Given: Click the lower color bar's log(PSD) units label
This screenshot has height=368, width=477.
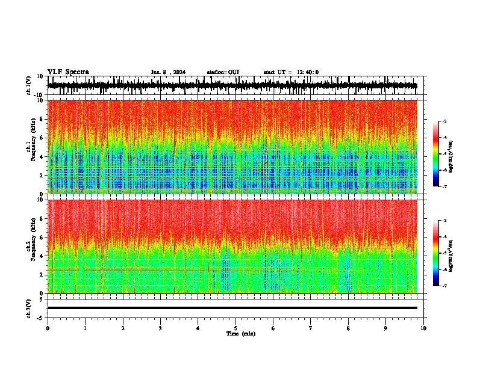Looking at the screenshot, I should [x=451, y=256].
